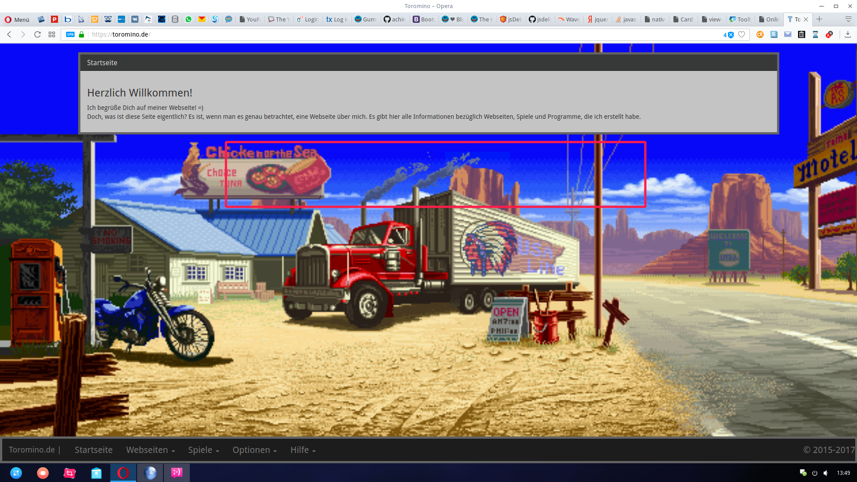
Task: Switch to the jsDelivr GitHub tab
Action: (539, 19)
